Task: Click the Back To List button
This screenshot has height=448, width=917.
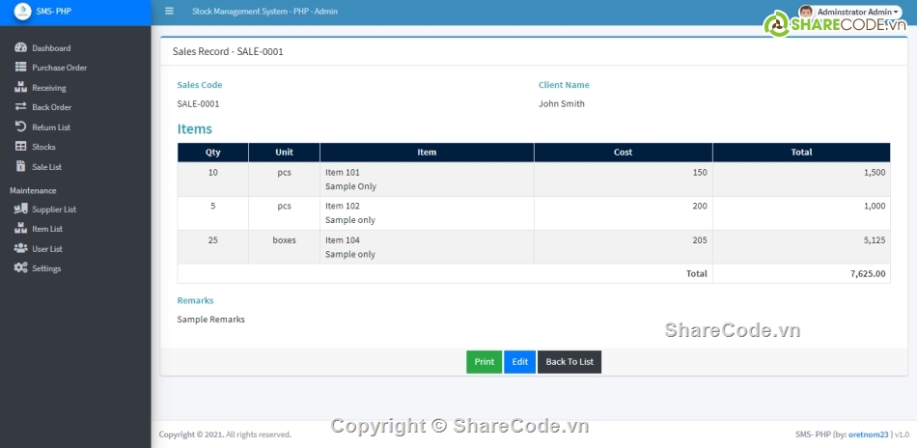Action: [570, 362]
